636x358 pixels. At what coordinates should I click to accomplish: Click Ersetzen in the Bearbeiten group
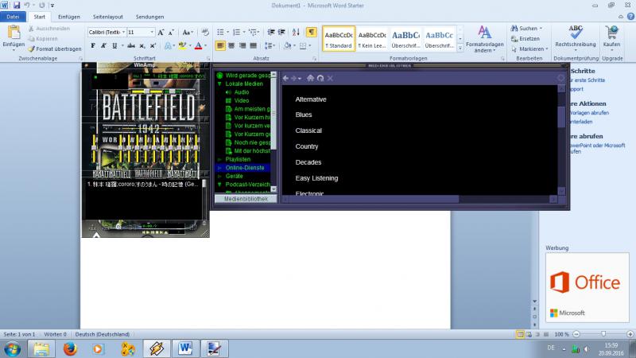coord(525,38)
